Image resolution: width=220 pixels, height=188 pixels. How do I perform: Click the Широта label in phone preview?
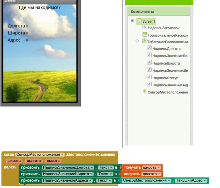pos(16,33)
